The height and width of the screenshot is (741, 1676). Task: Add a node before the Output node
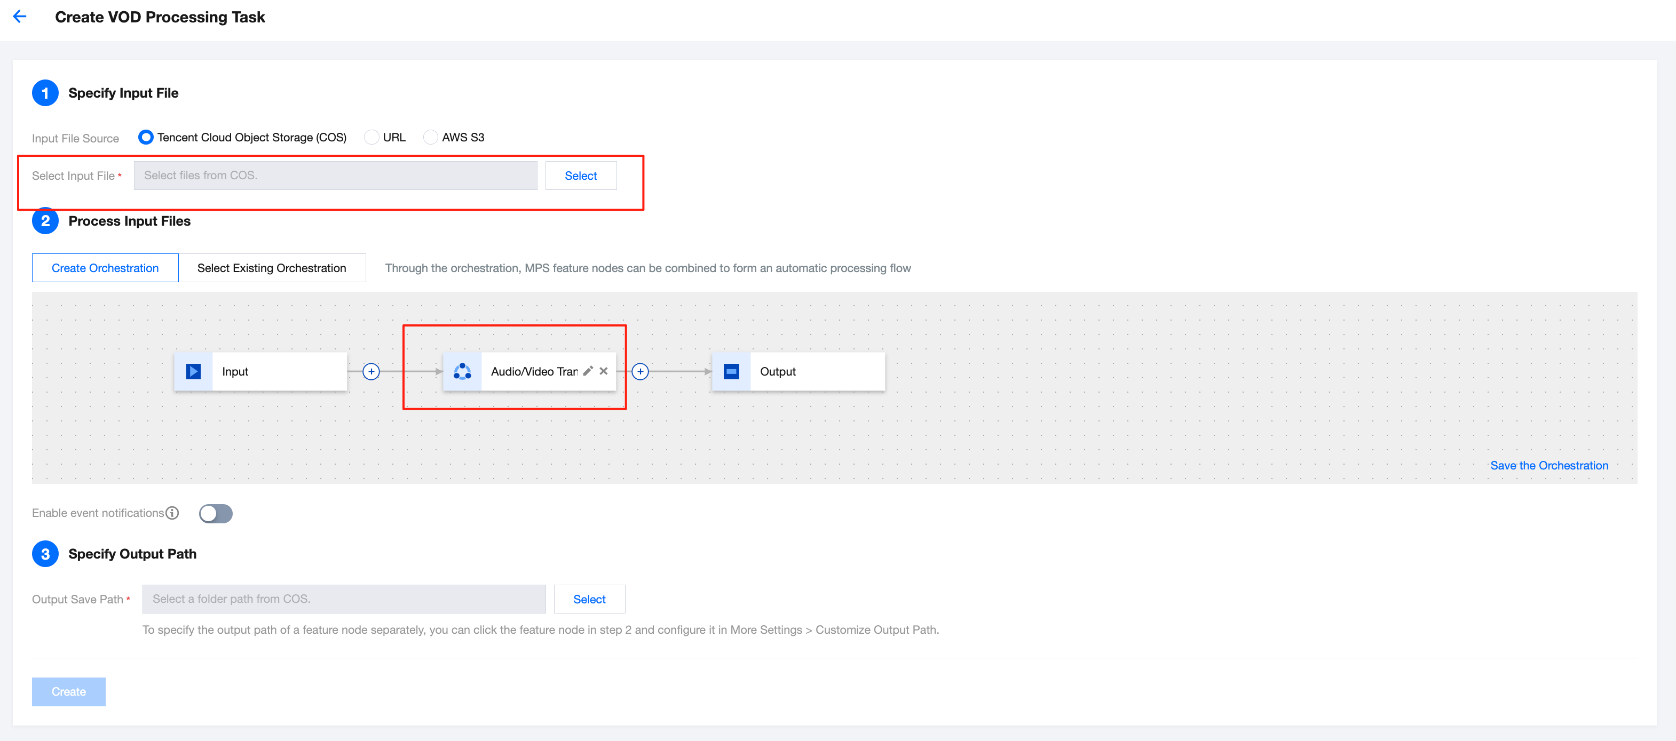(x=640, y=371)
